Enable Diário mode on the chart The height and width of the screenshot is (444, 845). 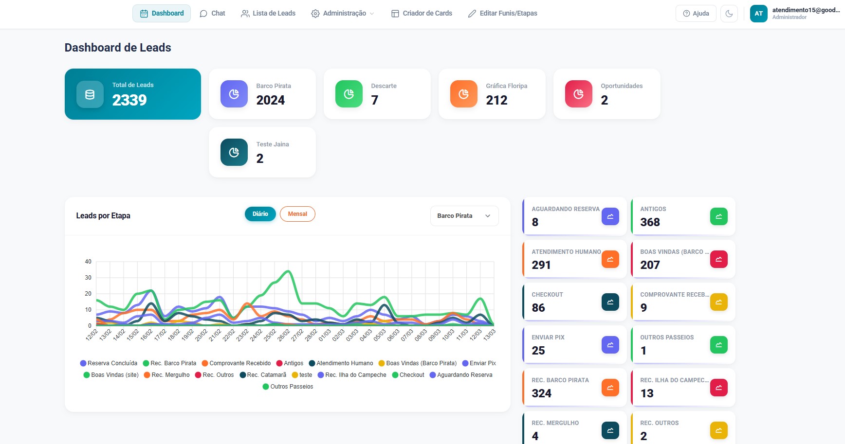tap(260, 213)
